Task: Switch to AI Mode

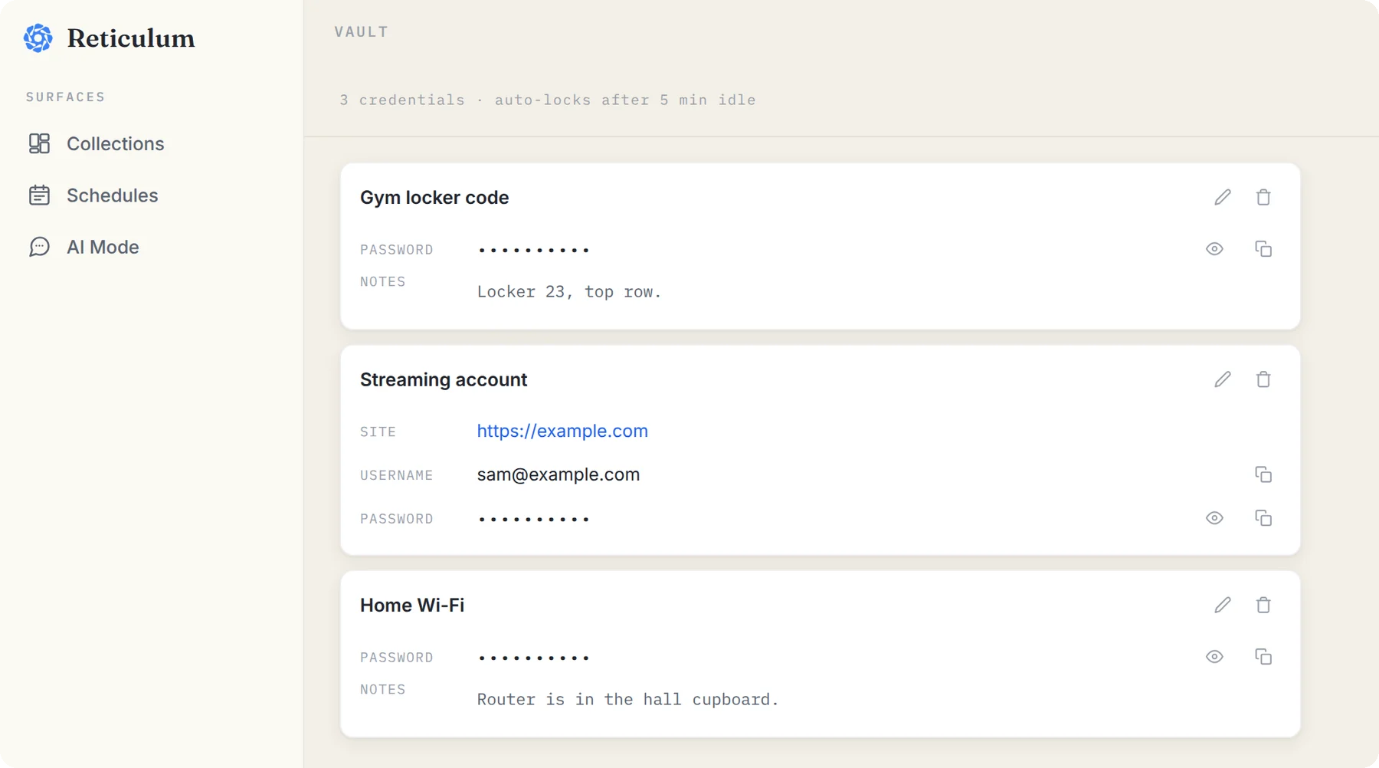Action: click(x=84, y=247)
